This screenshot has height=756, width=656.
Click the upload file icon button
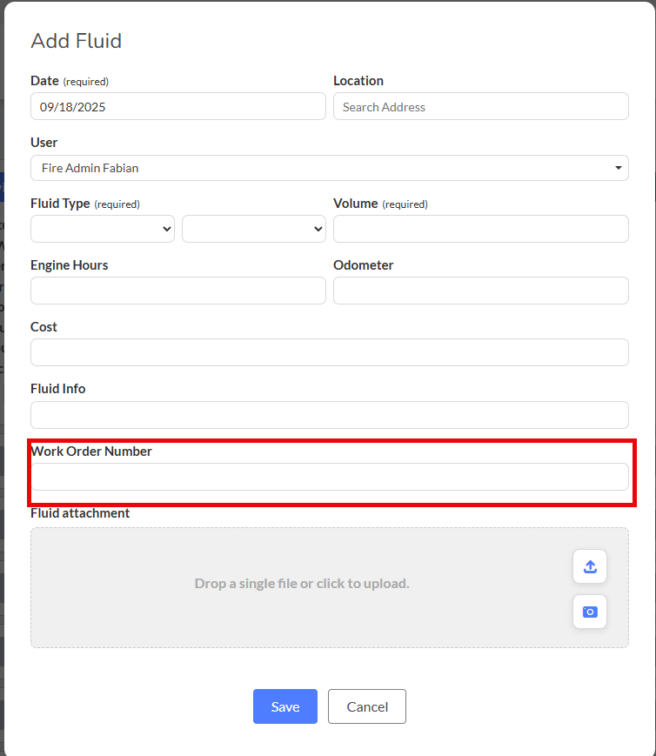pyautogui.click(x=590, y=566)
